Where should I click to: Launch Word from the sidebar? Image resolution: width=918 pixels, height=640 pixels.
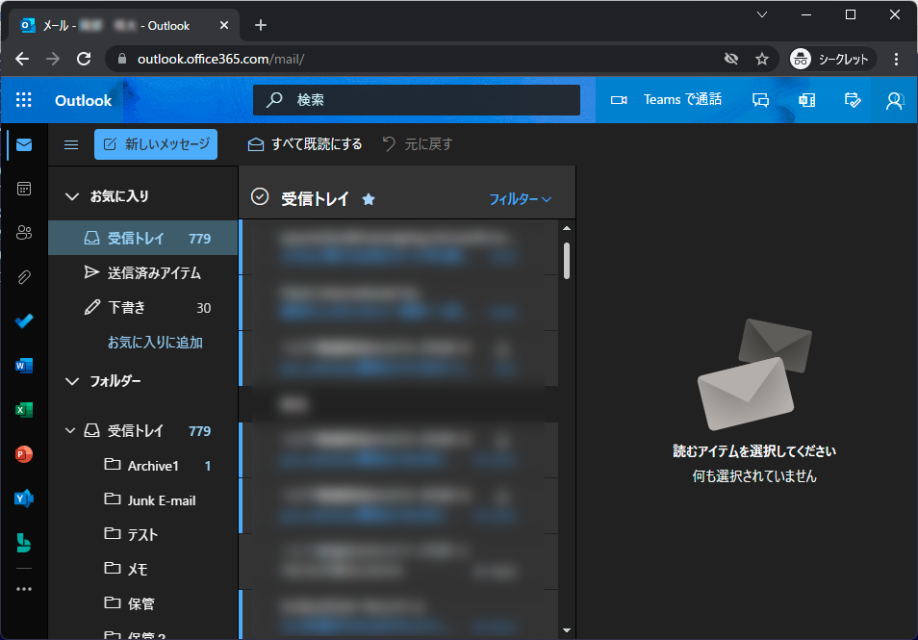pyautogui.click(x=24, y=365)
